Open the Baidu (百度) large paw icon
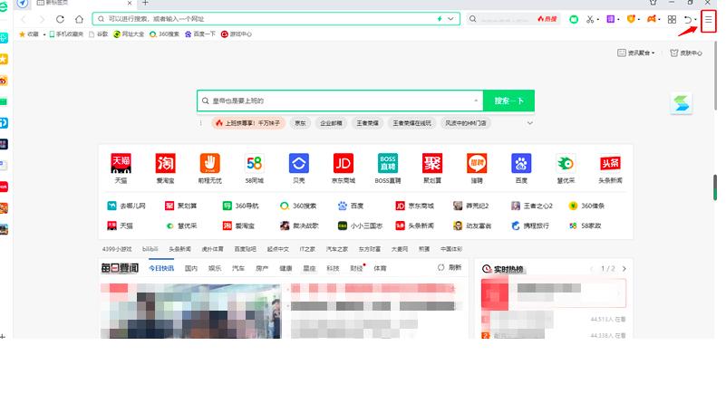Image resolution: width=726 pixels, height=403 pixels. [x=521, y=163]
